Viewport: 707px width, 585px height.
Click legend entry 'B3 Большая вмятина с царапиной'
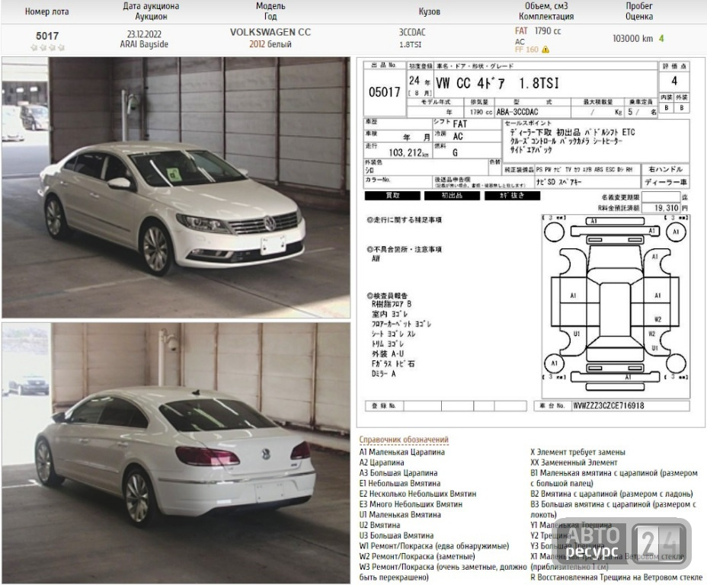613,509
